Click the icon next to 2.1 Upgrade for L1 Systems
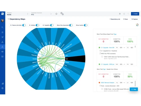This screenshot has height=106, width=141. click(100, 51)
